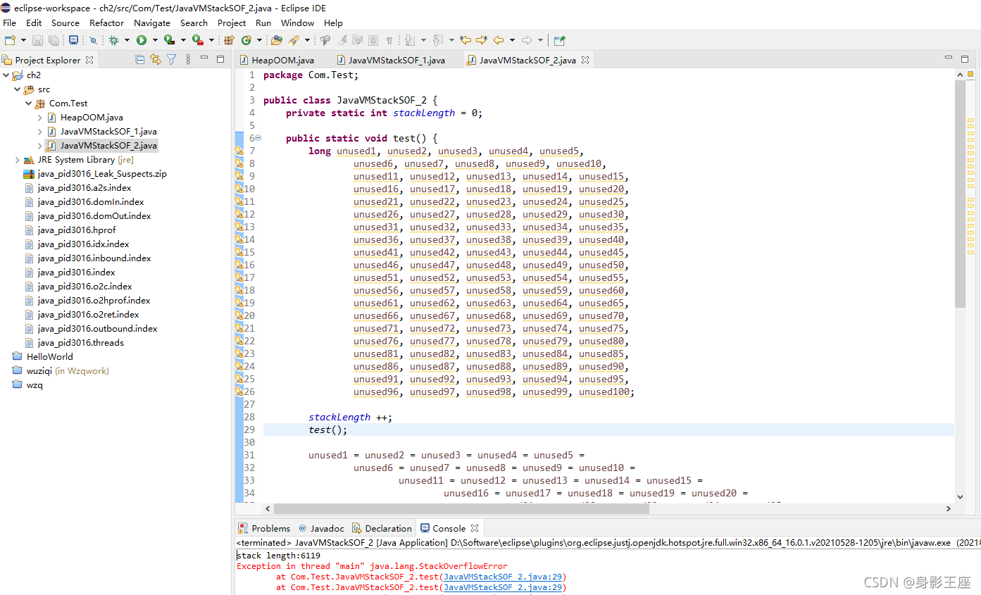Collapse the ch2 project node
This screenshot has width=981, height=595.
pyautogui.click(x=6, y=75)
